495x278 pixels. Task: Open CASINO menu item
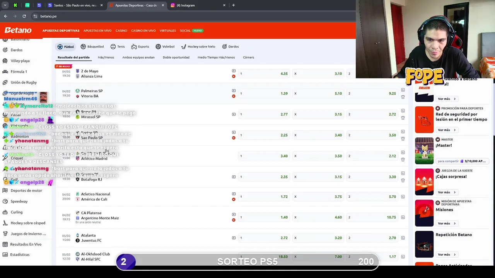point(121,31)
